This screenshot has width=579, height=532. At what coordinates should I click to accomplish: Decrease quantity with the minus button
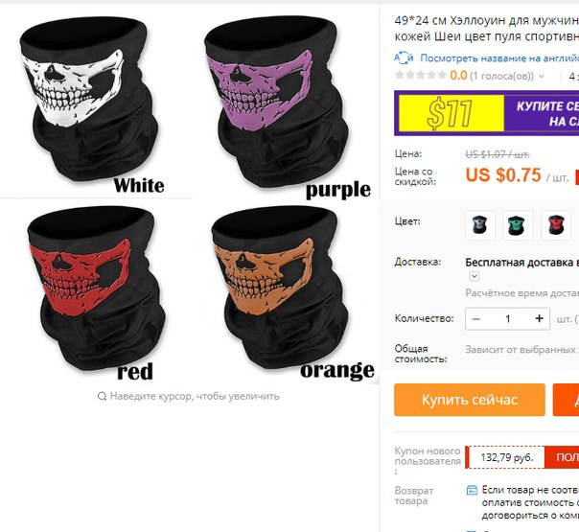point(476,318)
